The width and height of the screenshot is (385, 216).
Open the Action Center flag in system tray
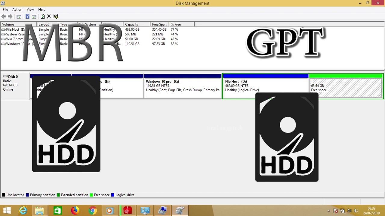click(x=336, y=211)
